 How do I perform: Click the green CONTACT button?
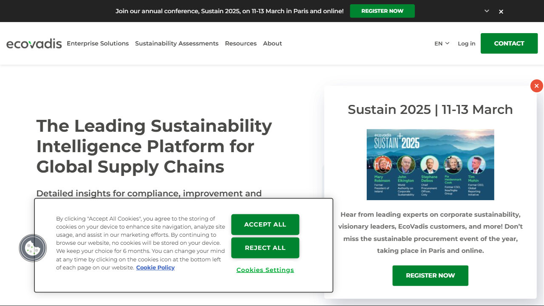(509, 43)
